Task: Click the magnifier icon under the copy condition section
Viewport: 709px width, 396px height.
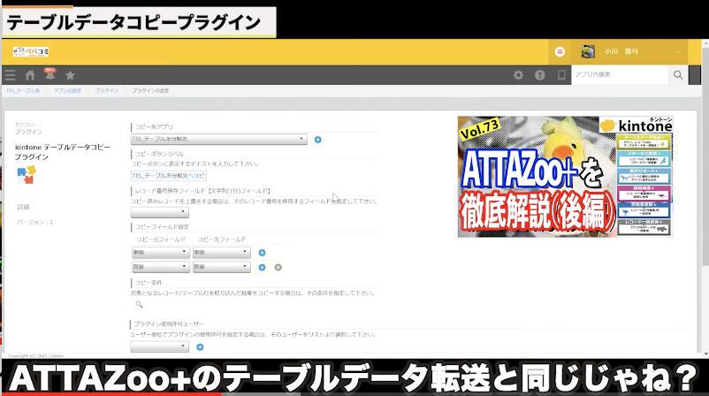Action: tap(139, 305)
